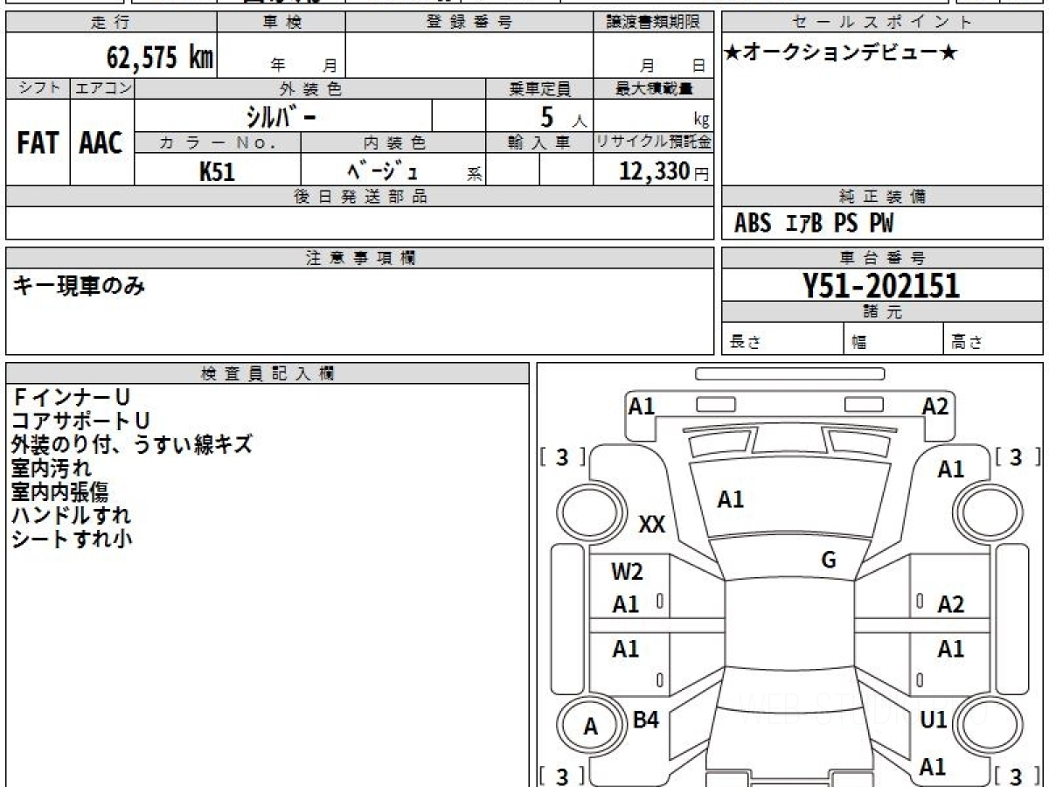Select the 幅 dimension label
Screen dimensions: 1049x787
pyautogui.click(x=859, y=343)
